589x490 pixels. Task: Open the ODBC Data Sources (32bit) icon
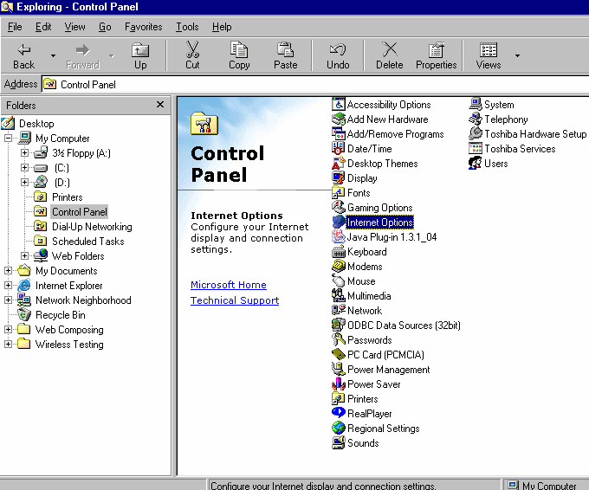(338, 325)
